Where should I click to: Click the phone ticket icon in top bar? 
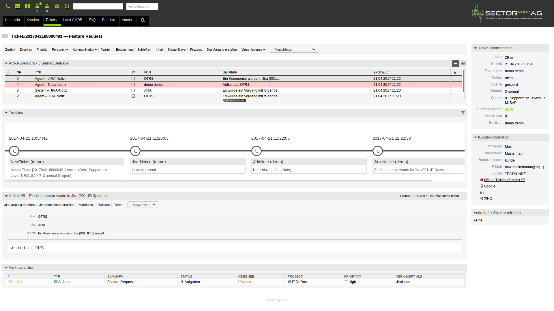point(8,6)
